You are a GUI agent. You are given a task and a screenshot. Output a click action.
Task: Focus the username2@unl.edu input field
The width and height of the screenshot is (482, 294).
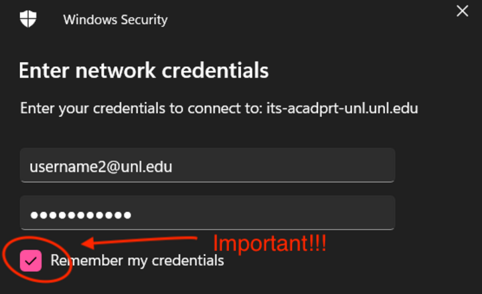click(x=208, y=166)
